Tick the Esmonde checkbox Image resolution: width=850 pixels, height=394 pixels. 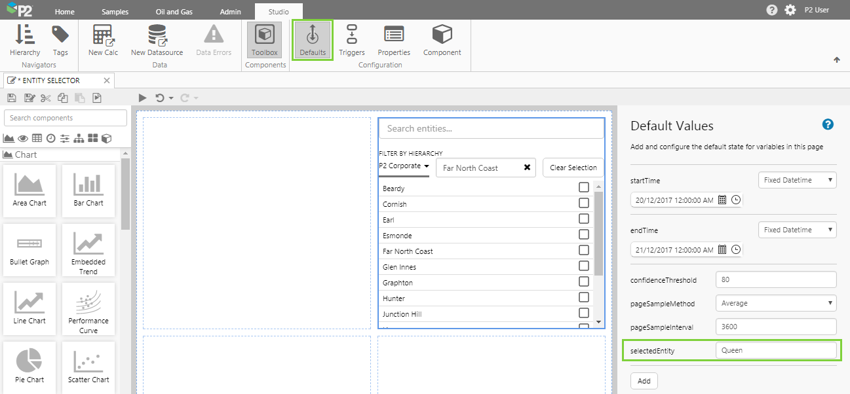click(x=583, y=235)
